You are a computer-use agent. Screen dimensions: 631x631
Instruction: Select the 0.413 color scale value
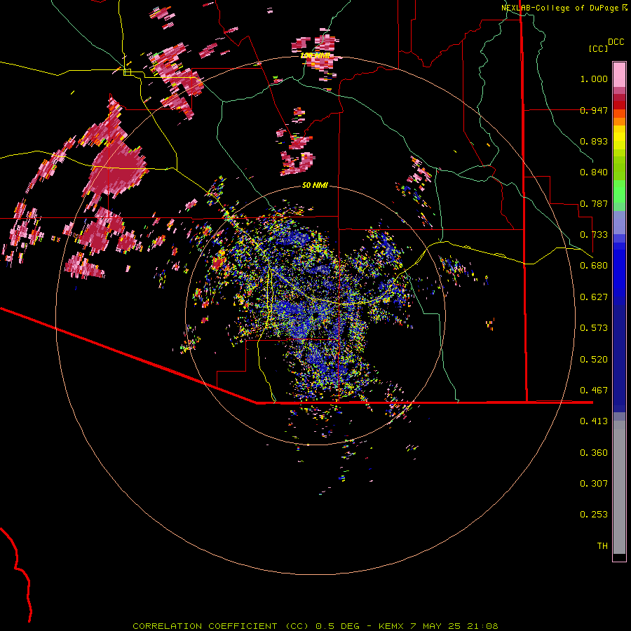tap(594, 421)
